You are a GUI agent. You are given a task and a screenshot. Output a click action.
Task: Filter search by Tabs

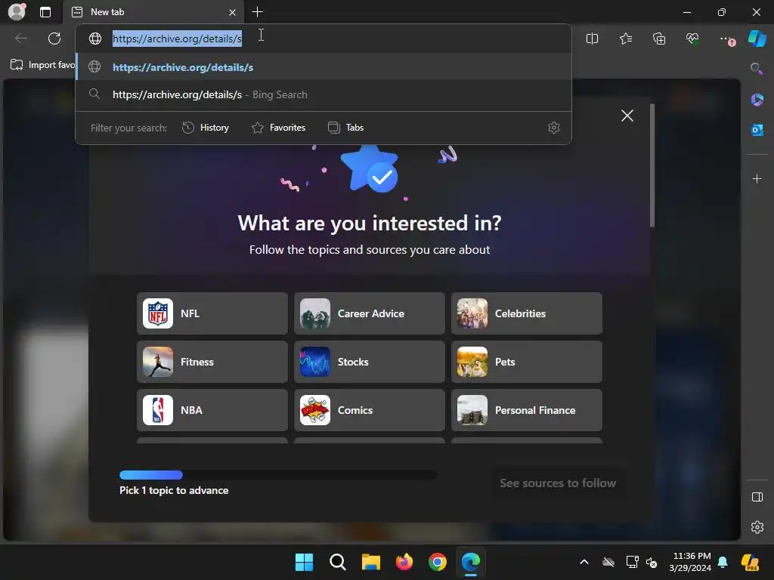(345, 128)
